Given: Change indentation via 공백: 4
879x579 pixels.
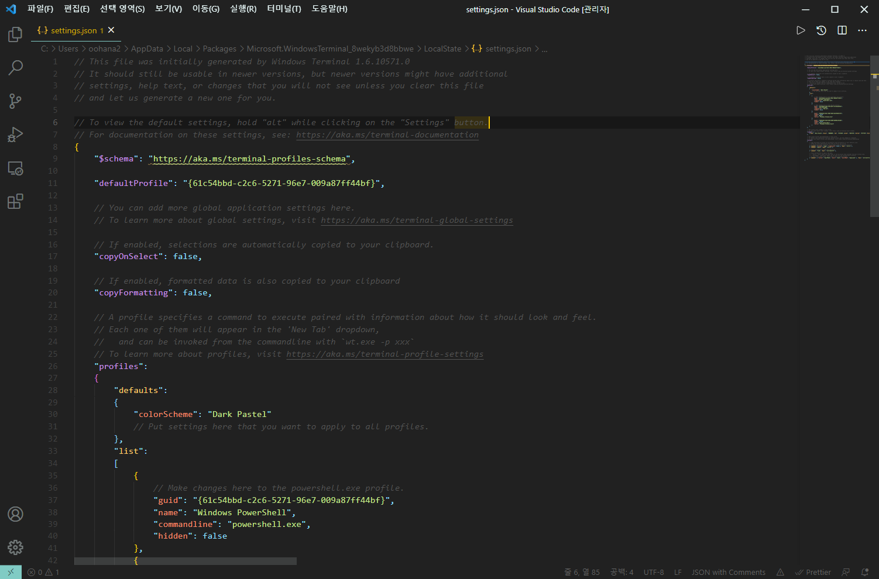Looking at the screenshot, I should (622, 573).
